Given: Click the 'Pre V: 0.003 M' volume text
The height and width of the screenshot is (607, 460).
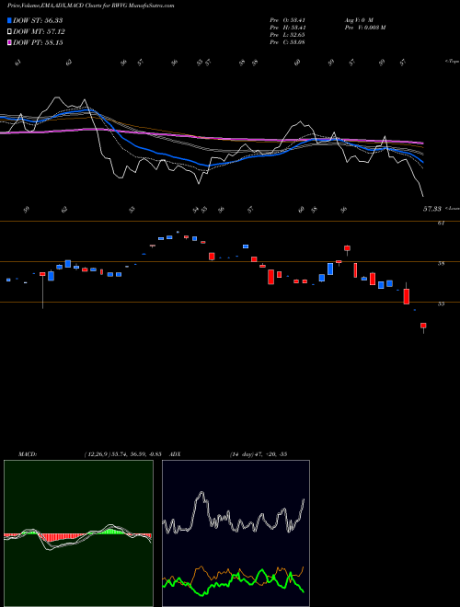Looking at the screenshot, I should pyautogui.click(x=365, y=28).
